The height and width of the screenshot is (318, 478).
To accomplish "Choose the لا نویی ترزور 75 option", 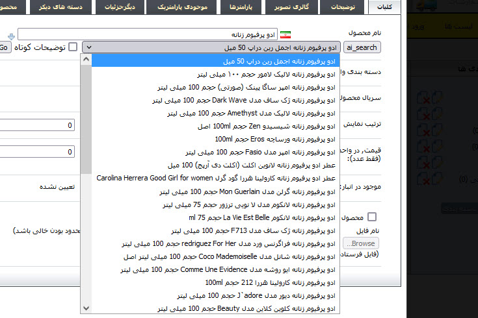I will (216, 205).
